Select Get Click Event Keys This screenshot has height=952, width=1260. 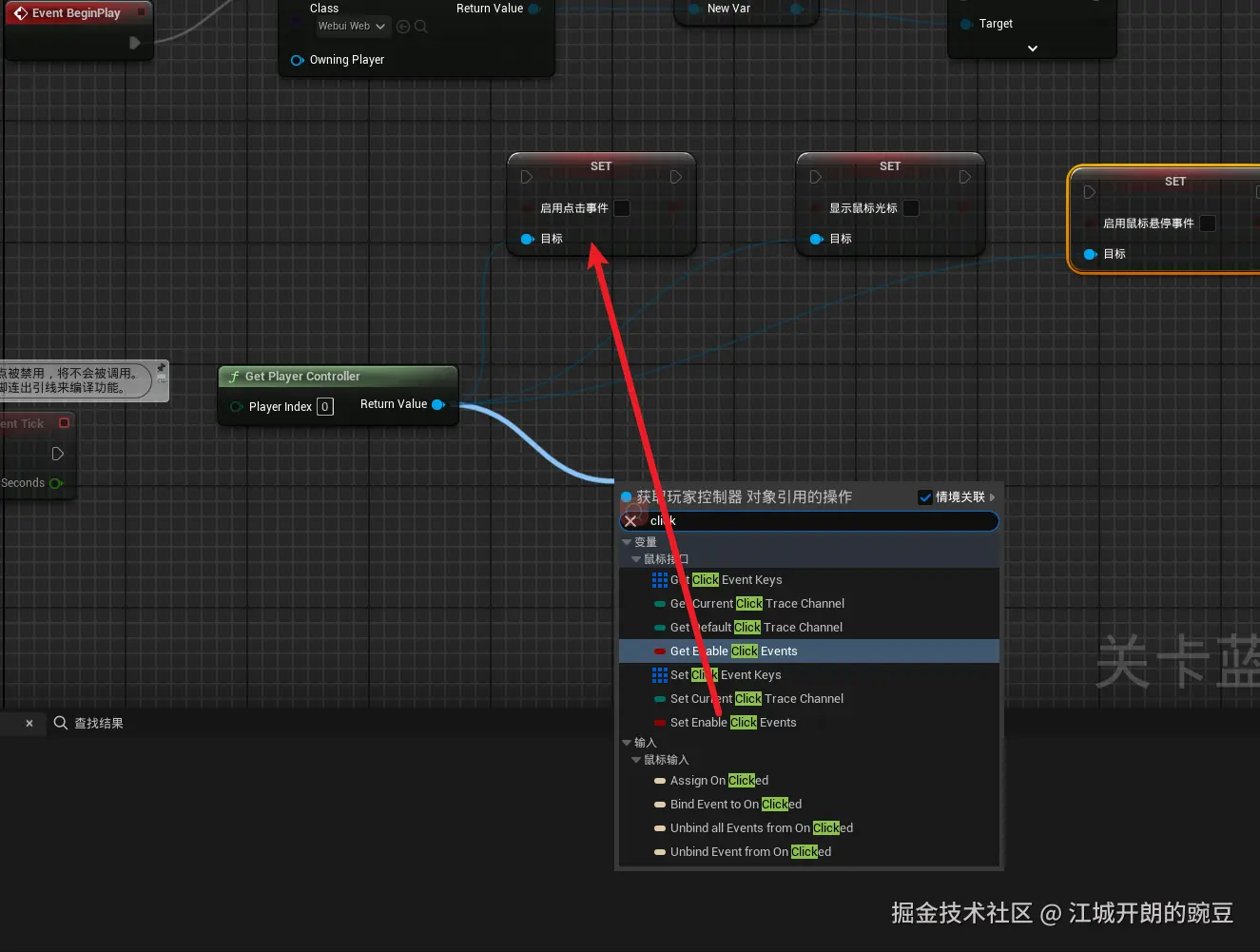pyautogui.click(x=809, y=580)
